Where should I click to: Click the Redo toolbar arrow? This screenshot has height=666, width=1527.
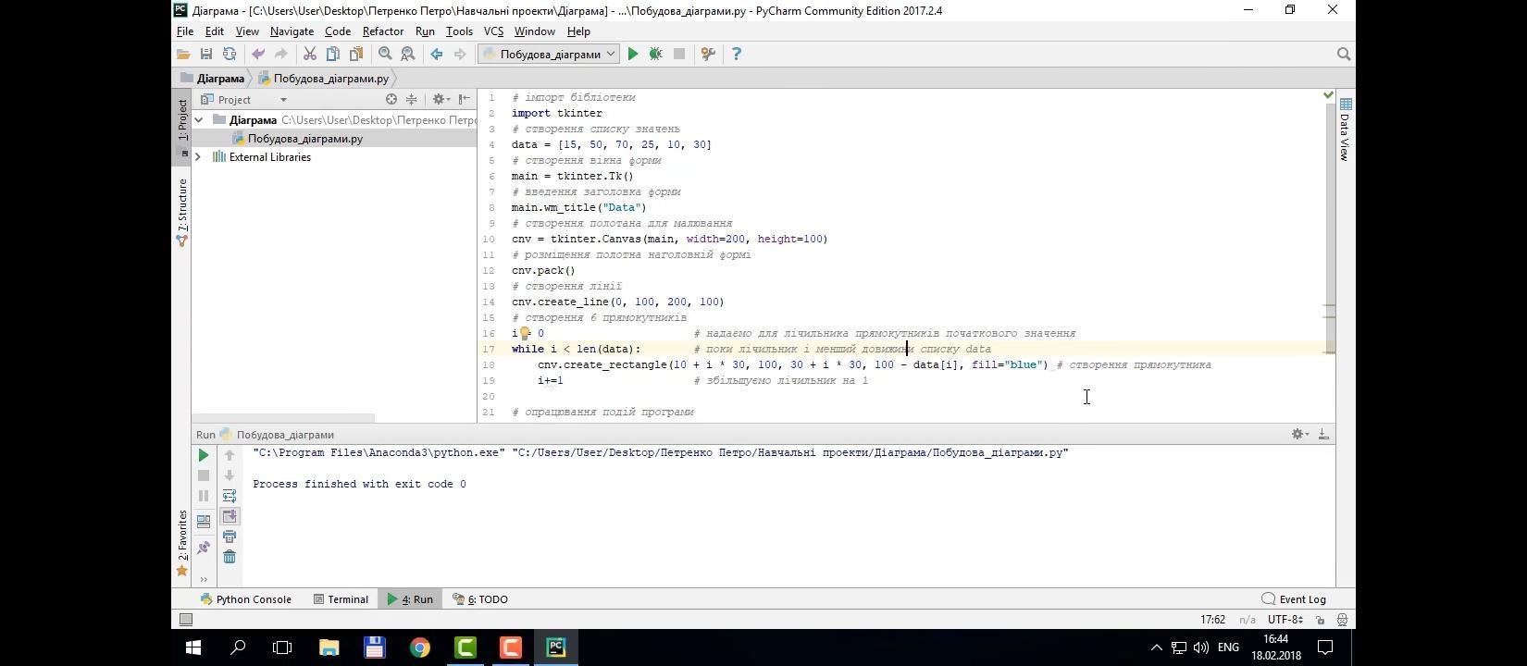coord(281,55)
